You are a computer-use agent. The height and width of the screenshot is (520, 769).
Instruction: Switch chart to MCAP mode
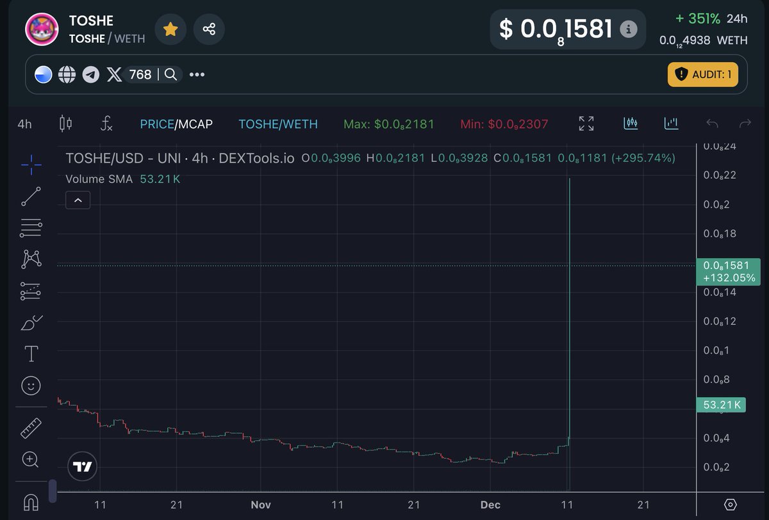pos(195,124)
